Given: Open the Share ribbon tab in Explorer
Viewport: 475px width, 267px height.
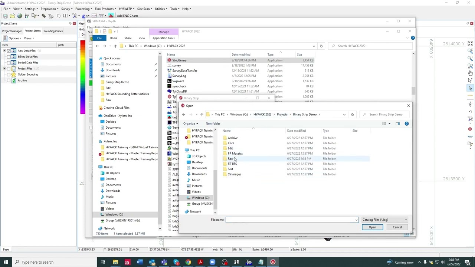Looking at the screenshot, I should (x=128, y=38).
